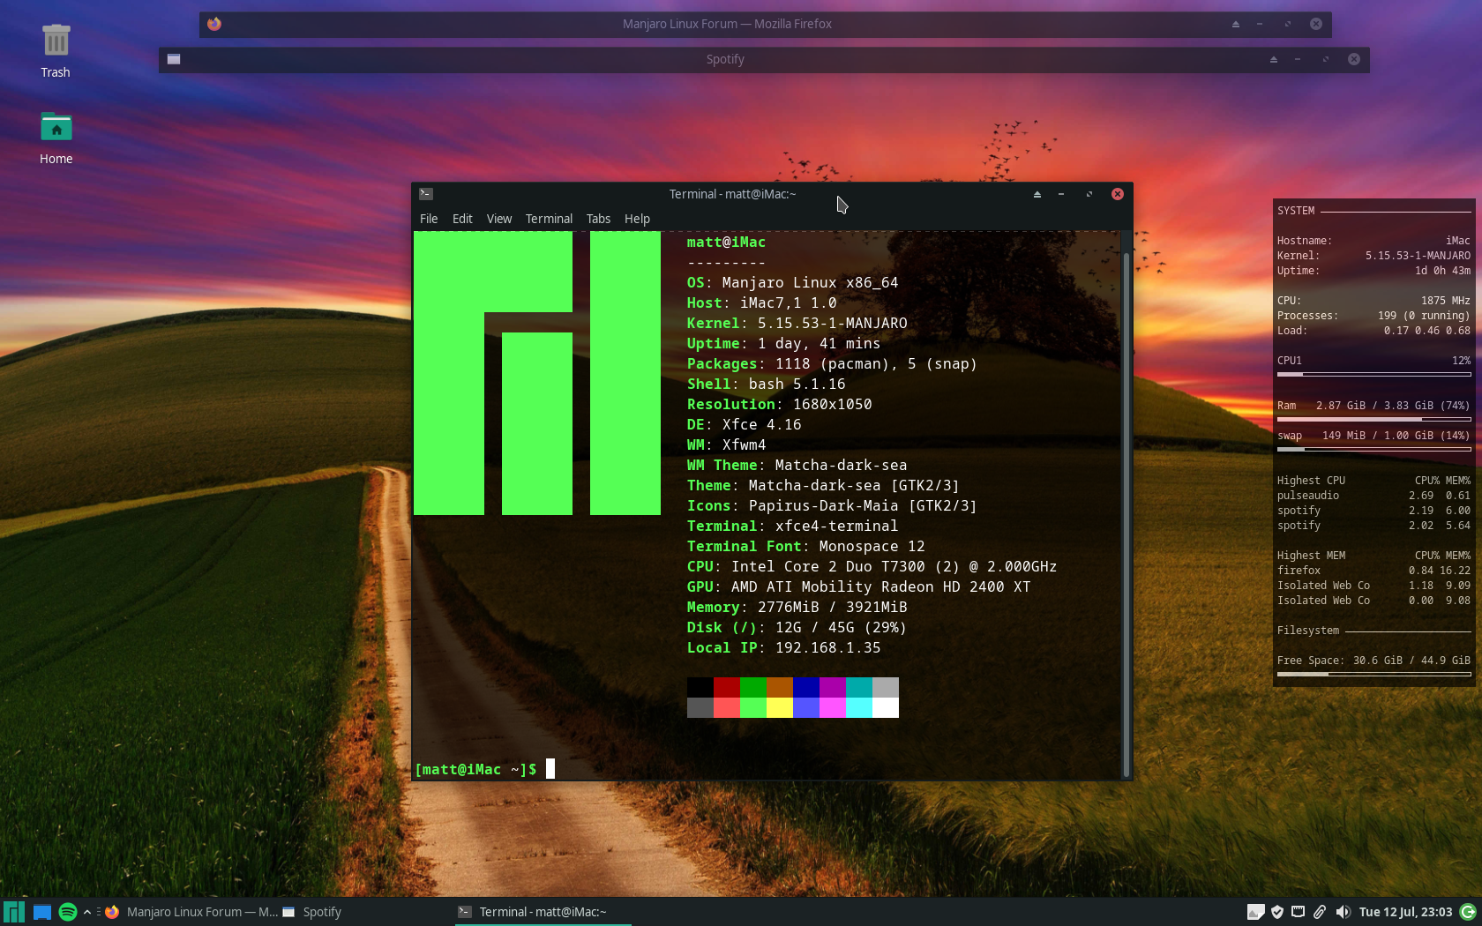
Task: Click 'Hostname: iMac' in the Conky panel
Action: click(1373, 241)
